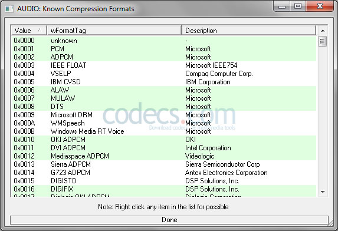Select the DIGIFIX format entry
Viewport: 338px width, 231px height.
pos(62,189)
